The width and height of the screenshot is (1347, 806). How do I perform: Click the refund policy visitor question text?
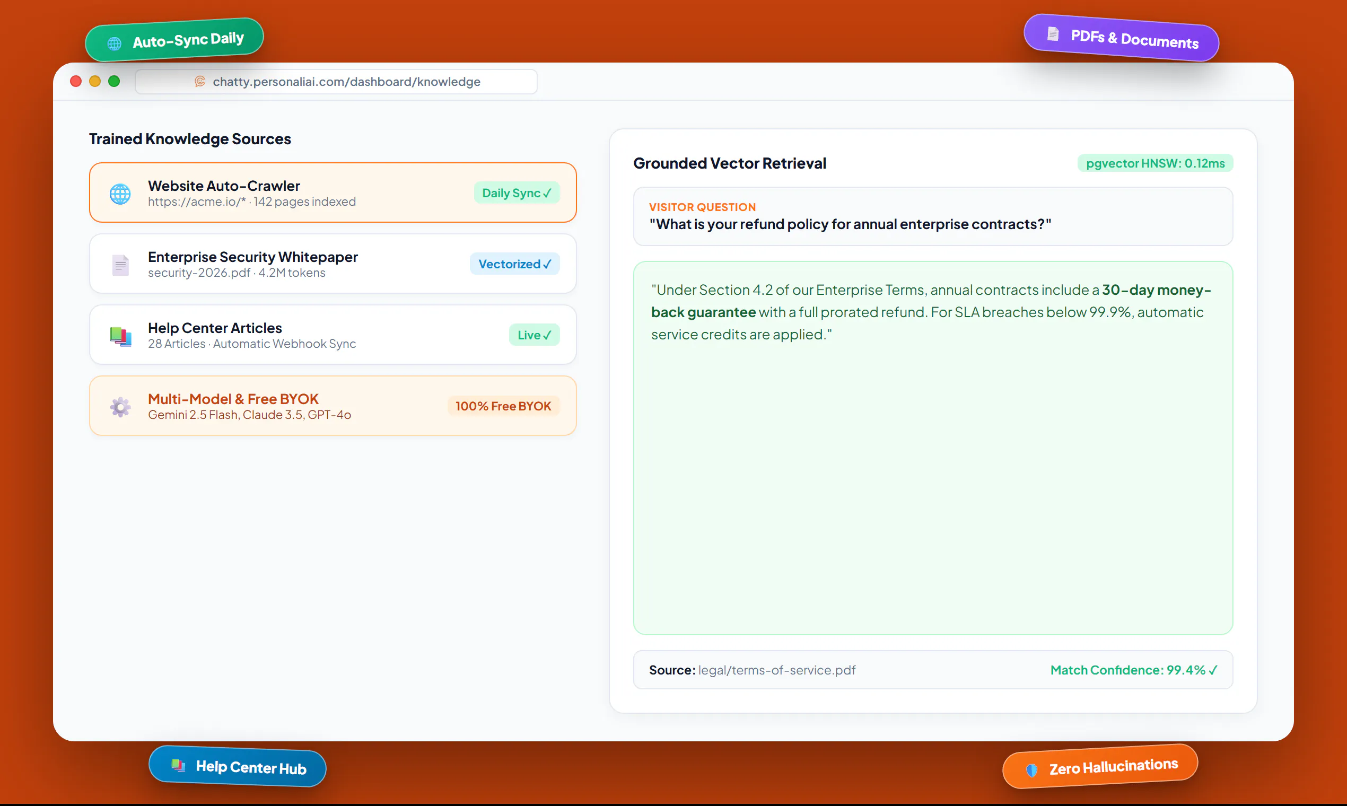(850, 224)
